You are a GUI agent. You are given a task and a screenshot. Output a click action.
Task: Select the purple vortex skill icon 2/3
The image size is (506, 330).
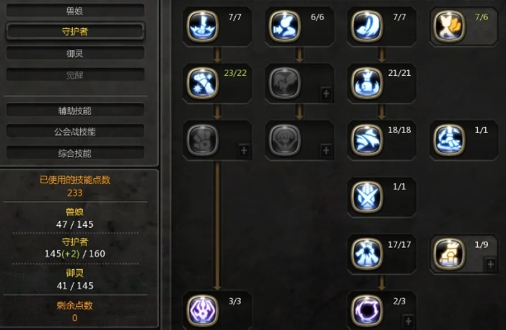366,310
